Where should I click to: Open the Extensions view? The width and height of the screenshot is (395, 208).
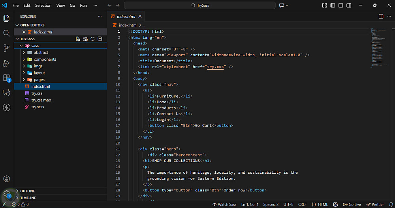(6, 78)
